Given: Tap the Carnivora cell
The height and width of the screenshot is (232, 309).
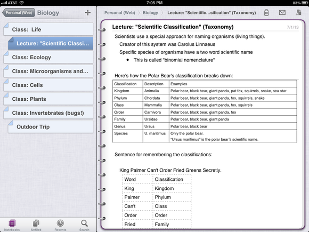Looking at the screenshot, I should point(156,112).
